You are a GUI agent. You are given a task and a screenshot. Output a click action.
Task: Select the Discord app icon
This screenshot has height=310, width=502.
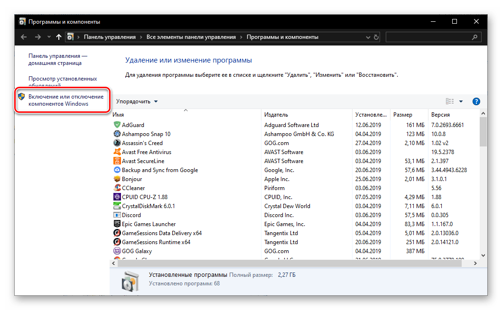coord(117,215)
